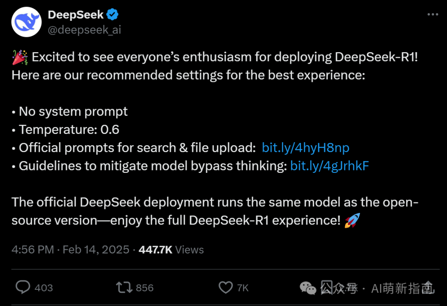Click the AI萌新指南 watermark text

pos(401,288)
